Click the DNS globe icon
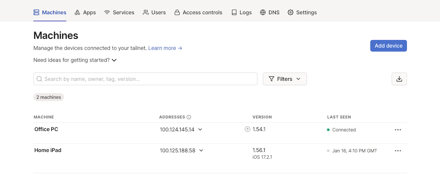This screenshot has width=440, height=178. pos(263,12)
